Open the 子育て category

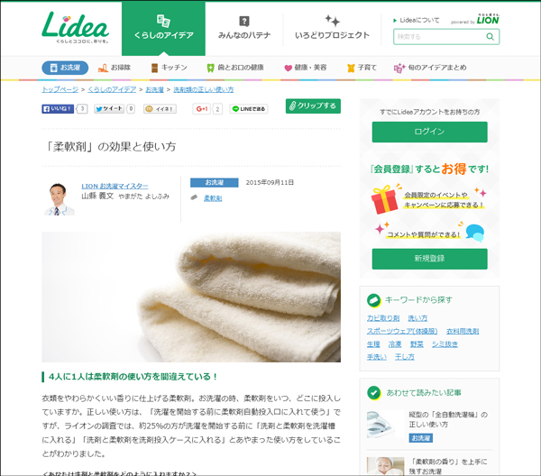(362, 68)
